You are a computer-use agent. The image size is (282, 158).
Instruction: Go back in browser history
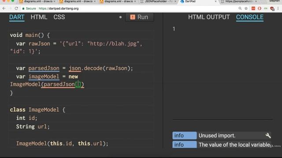point(4,8)
